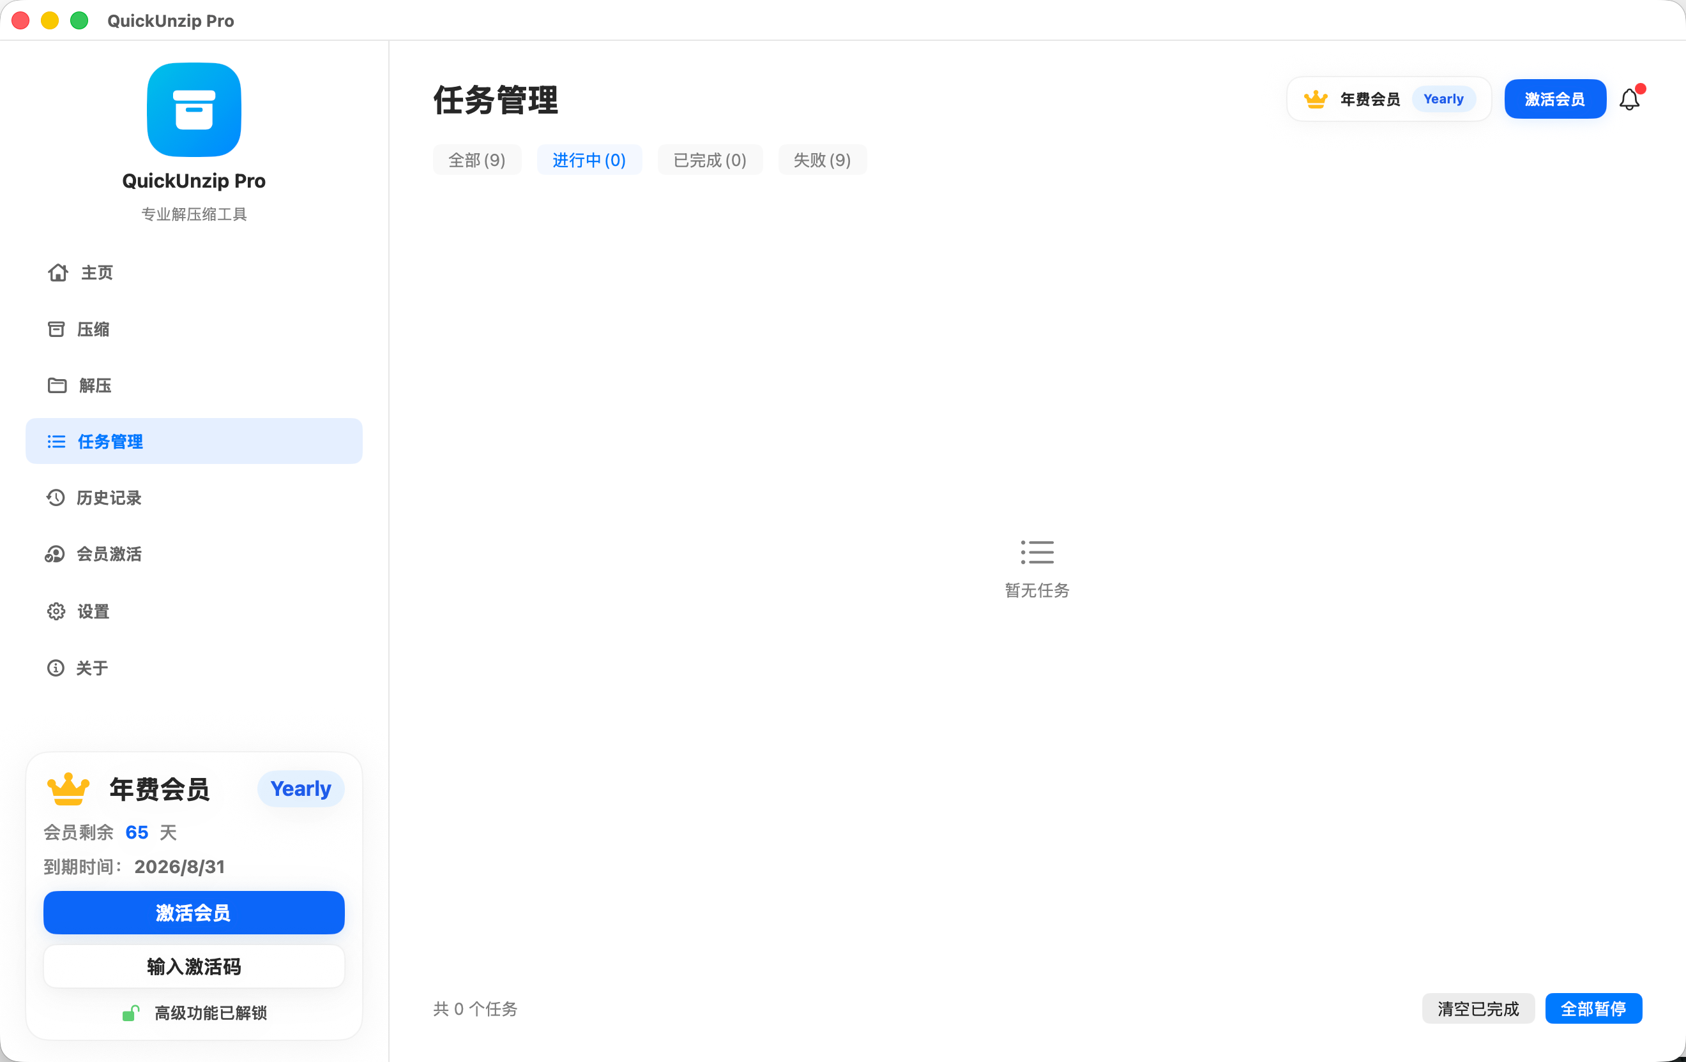Viewport: 1686px width, 1062px height.
Task: Click the 暂无任务 placeholder text
Action: point(1037,590)
